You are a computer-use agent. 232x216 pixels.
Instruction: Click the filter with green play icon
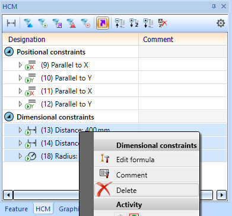pos(43,23)
